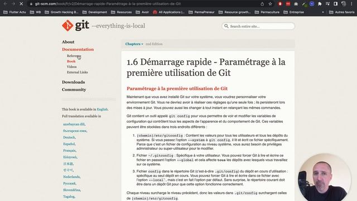The height and width of the screenshot is (201, 357).
Task: Open the Bulgarian translation link
Action: point(75,131)
